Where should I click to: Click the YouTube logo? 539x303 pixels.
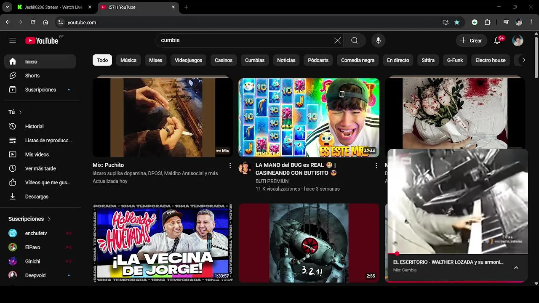(42, 40)
